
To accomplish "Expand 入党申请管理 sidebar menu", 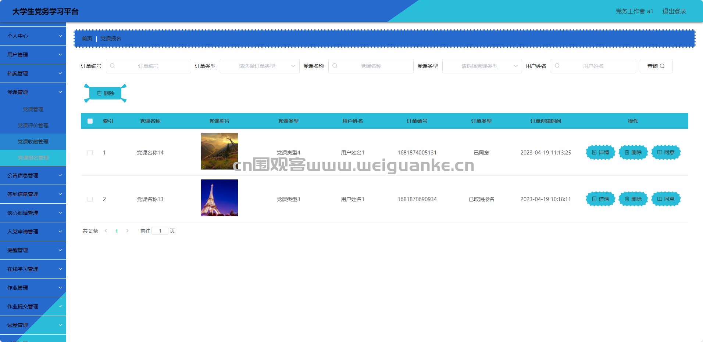I will tap(33, 232).
